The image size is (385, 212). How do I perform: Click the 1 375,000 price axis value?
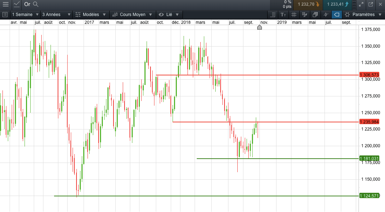(370, 30)
